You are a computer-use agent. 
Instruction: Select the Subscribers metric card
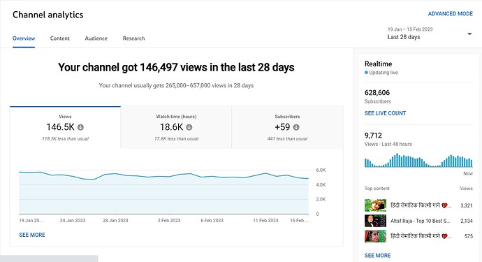[287, 127]
